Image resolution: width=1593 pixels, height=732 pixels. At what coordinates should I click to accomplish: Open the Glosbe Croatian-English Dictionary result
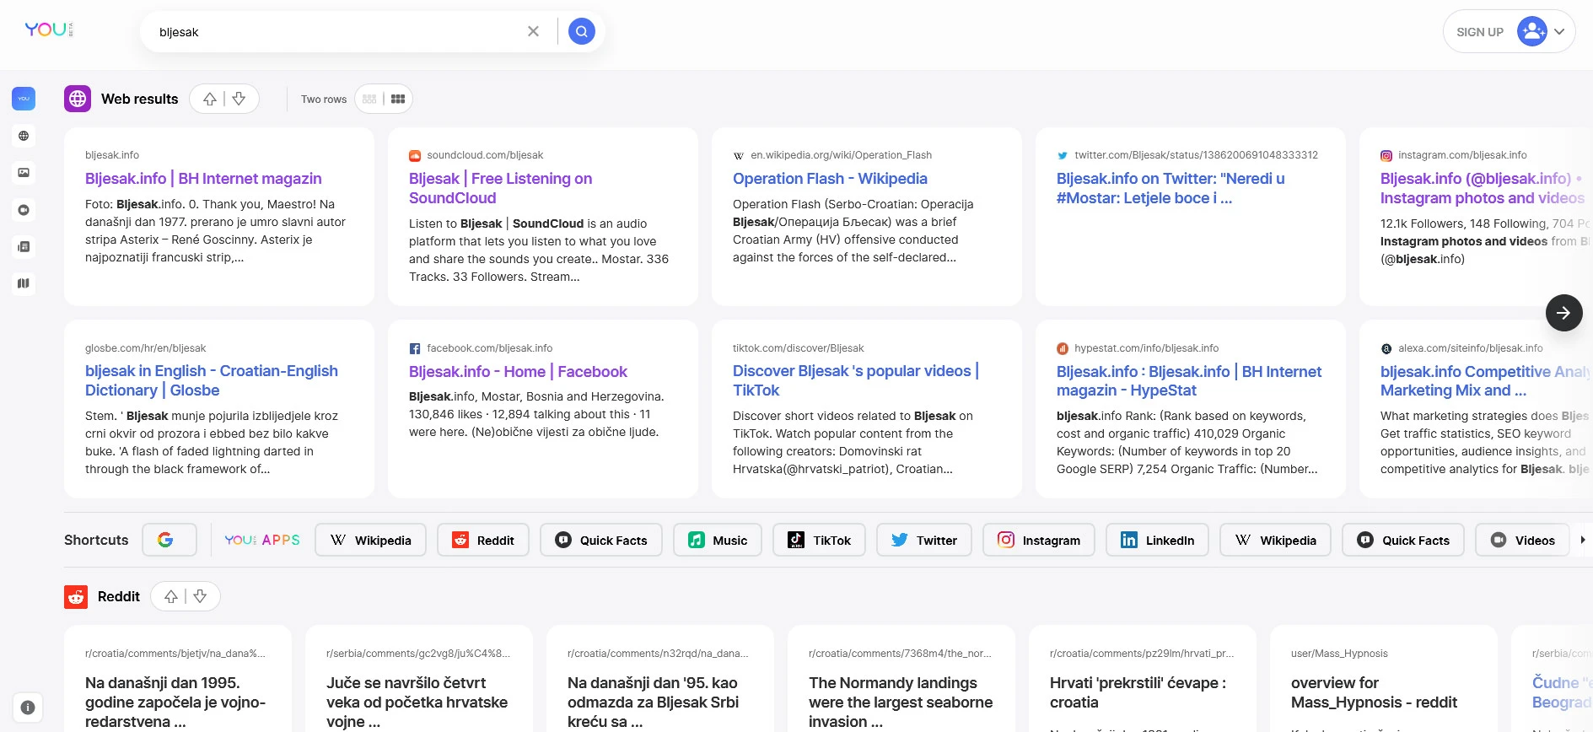(x=212, y=380)
